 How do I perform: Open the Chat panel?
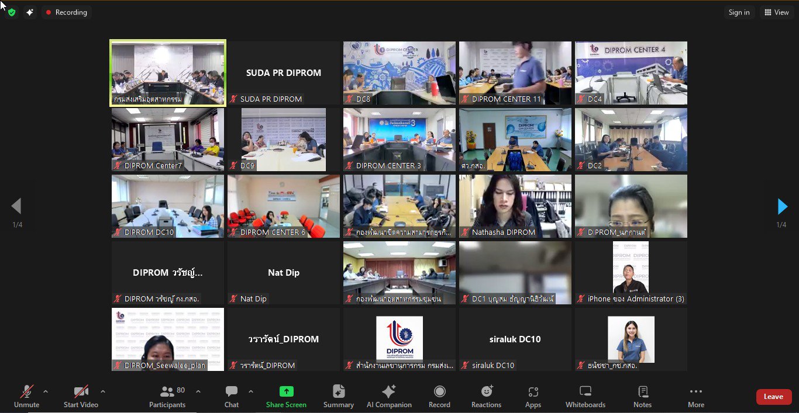pyautogui.click(x=232, y=397)
